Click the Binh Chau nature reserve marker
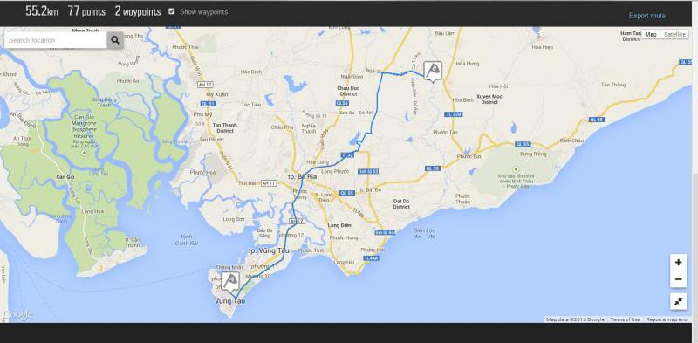Screen dimensions: 698x343 pos(516,169)
